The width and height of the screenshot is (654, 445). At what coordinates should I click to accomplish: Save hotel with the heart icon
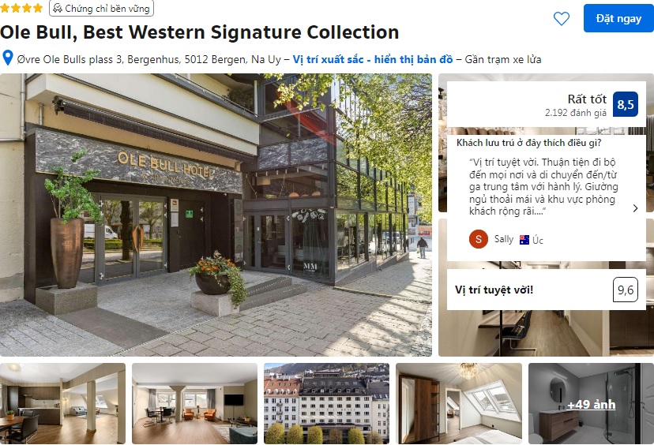(x=561, y=18)
